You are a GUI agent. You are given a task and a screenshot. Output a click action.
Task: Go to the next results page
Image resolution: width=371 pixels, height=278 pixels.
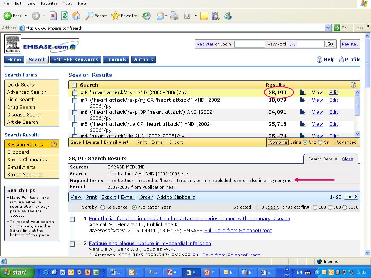pyautogui.click(x=351, y=197)
